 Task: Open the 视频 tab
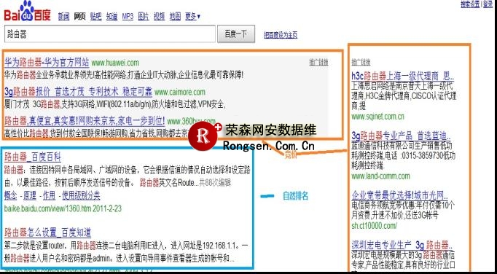coord(159,16)
